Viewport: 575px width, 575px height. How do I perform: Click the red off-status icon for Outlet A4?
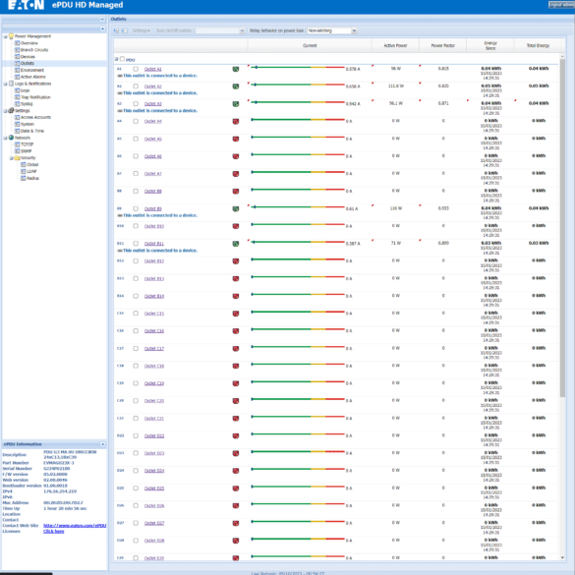point(236,121)
